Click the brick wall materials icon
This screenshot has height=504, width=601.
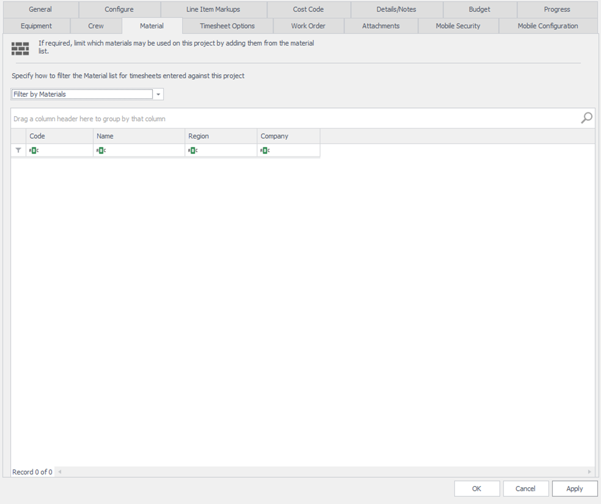pos(20,48)
